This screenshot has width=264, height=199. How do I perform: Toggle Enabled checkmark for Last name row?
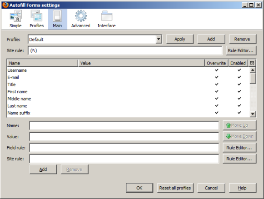[x=239, y=105]
